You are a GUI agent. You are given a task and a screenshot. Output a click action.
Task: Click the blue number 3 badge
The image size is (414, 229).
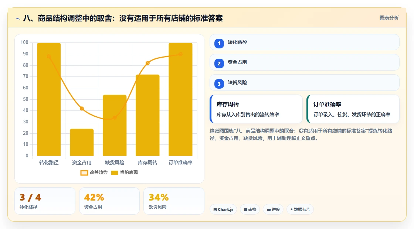coord(219,84)
